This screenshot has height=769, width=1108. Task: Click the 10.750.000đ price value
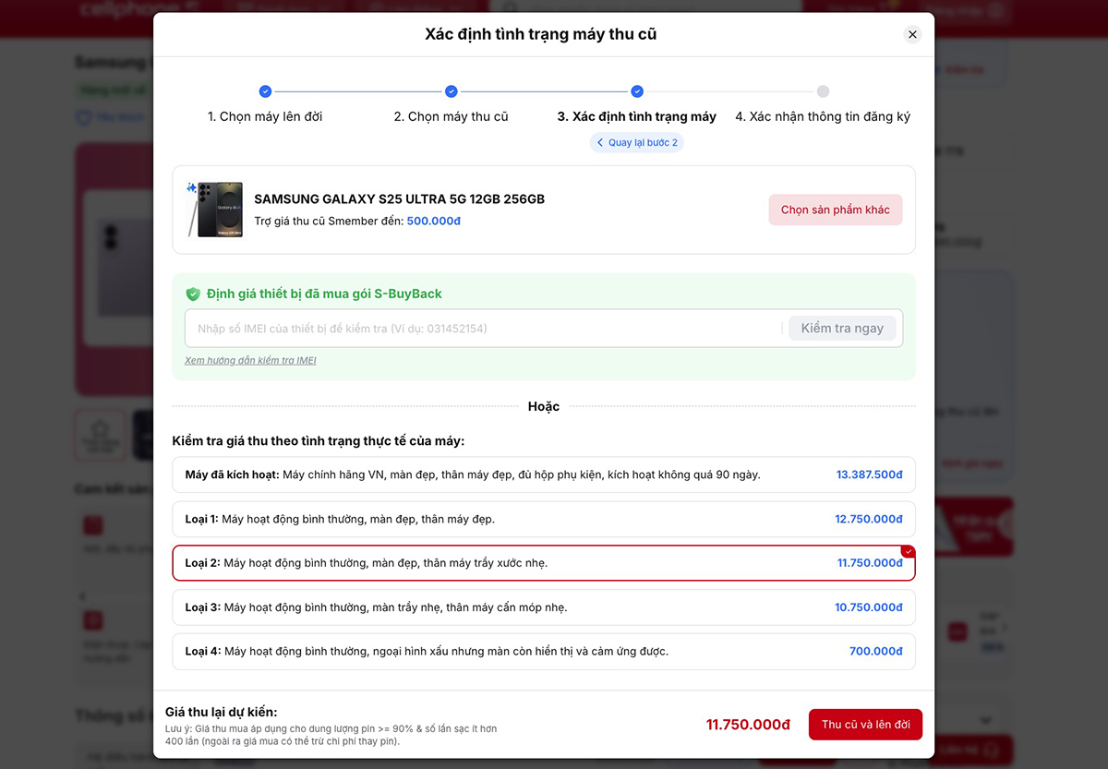pyautogui.click(x=869, y=607)
